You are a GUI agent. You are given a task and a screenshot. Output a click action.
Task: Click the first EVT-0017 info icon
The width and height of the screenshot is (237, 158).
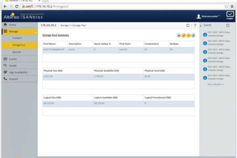pyautogui.click(x=205, y=34)
